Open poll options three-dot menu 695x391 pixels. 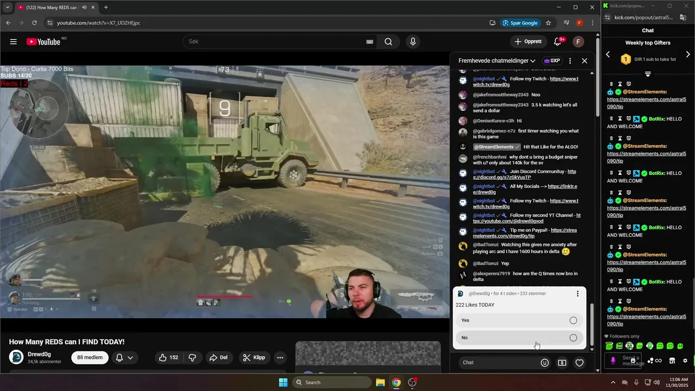[577, 294]
